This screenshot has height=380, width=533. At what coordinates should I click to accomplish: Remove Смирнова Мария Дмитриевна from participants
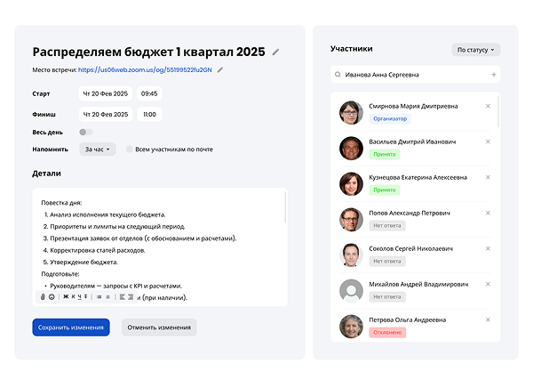click(488, 106)
